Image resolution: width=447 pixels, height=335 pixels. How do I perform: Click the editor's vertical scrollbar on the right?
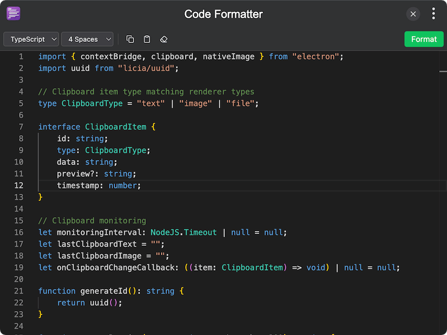click(443, 71)
